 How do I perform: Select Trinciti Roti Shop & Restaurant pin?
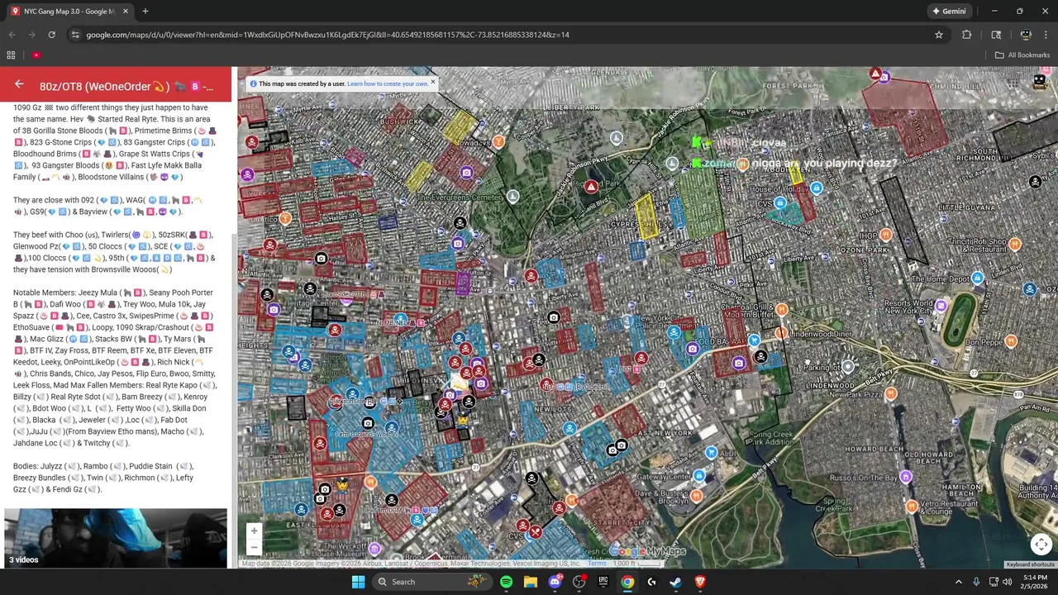coord(1015,244)
